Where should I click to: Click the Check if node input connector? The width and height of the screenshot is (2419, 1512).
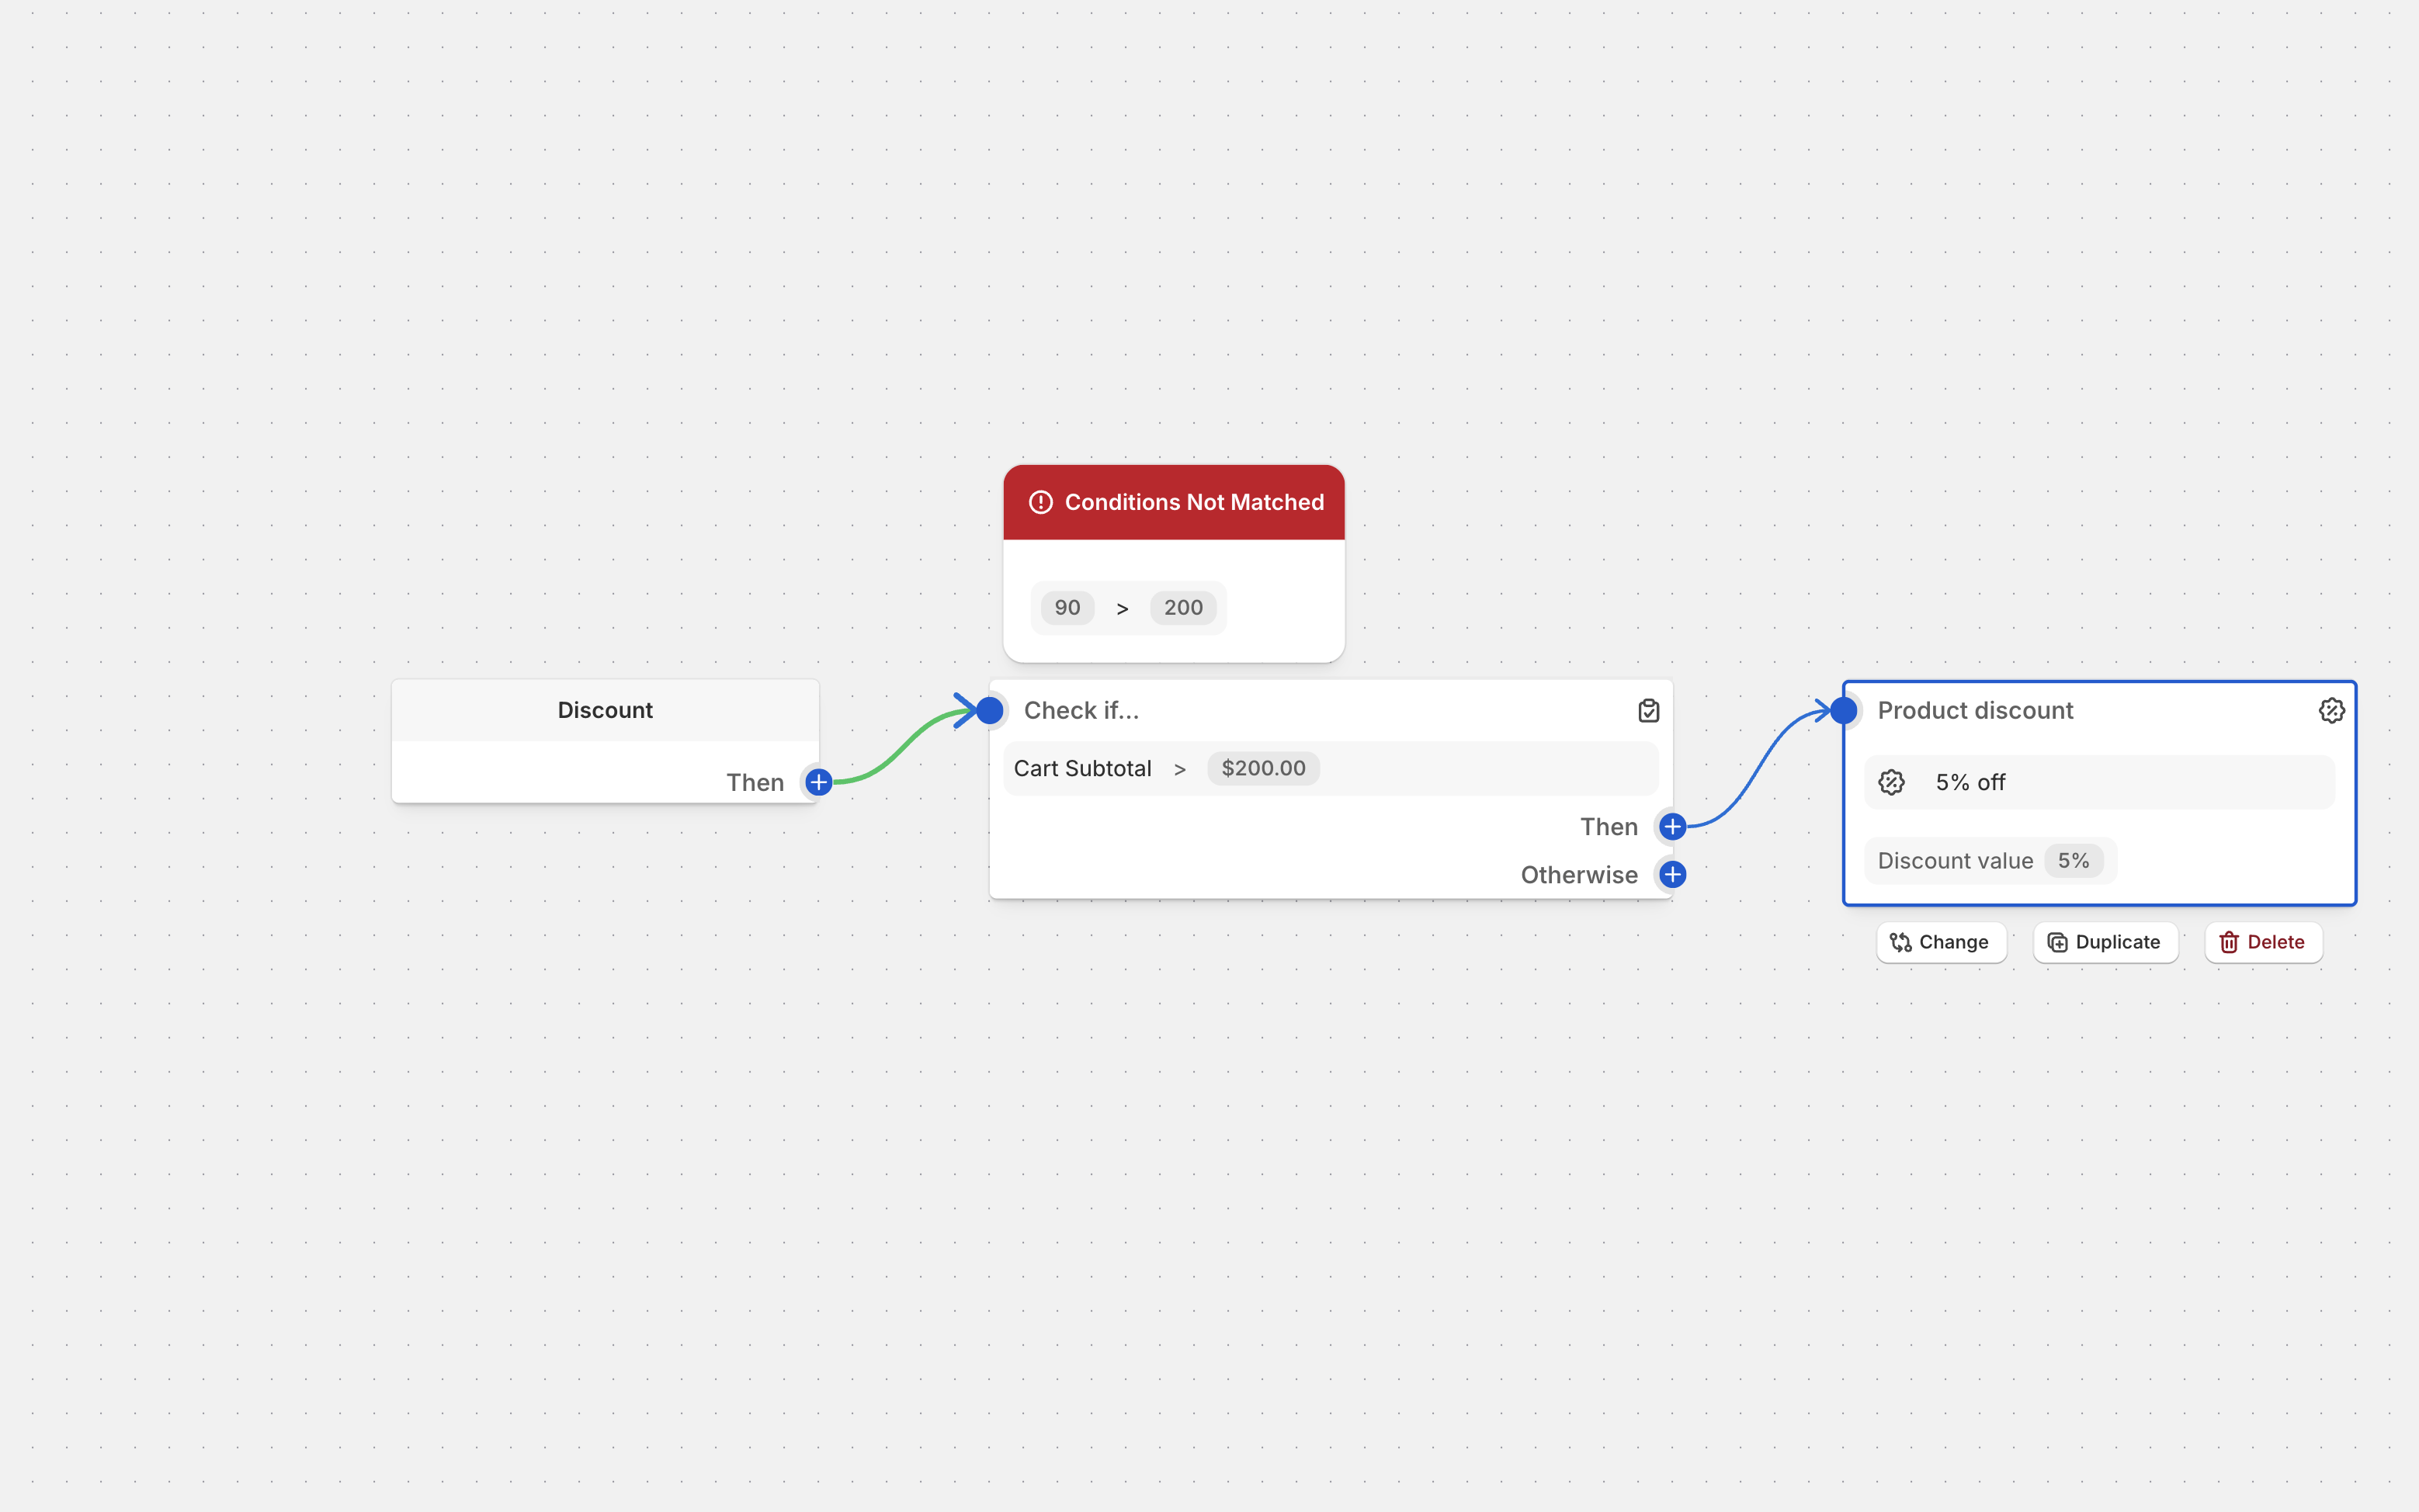989,710
